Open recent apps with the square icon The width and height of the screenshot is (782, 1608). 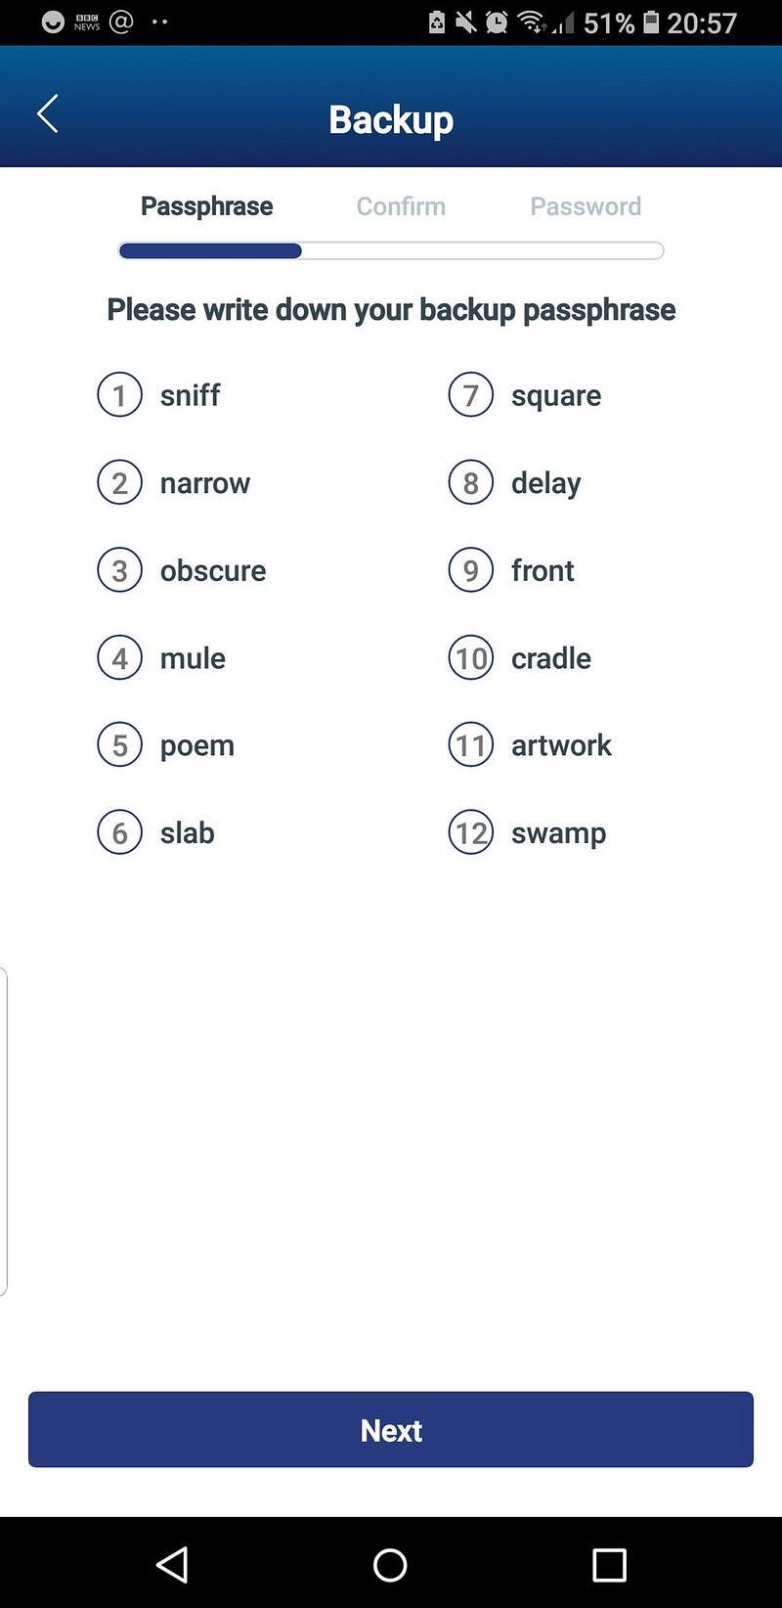tap(609, 1565)
